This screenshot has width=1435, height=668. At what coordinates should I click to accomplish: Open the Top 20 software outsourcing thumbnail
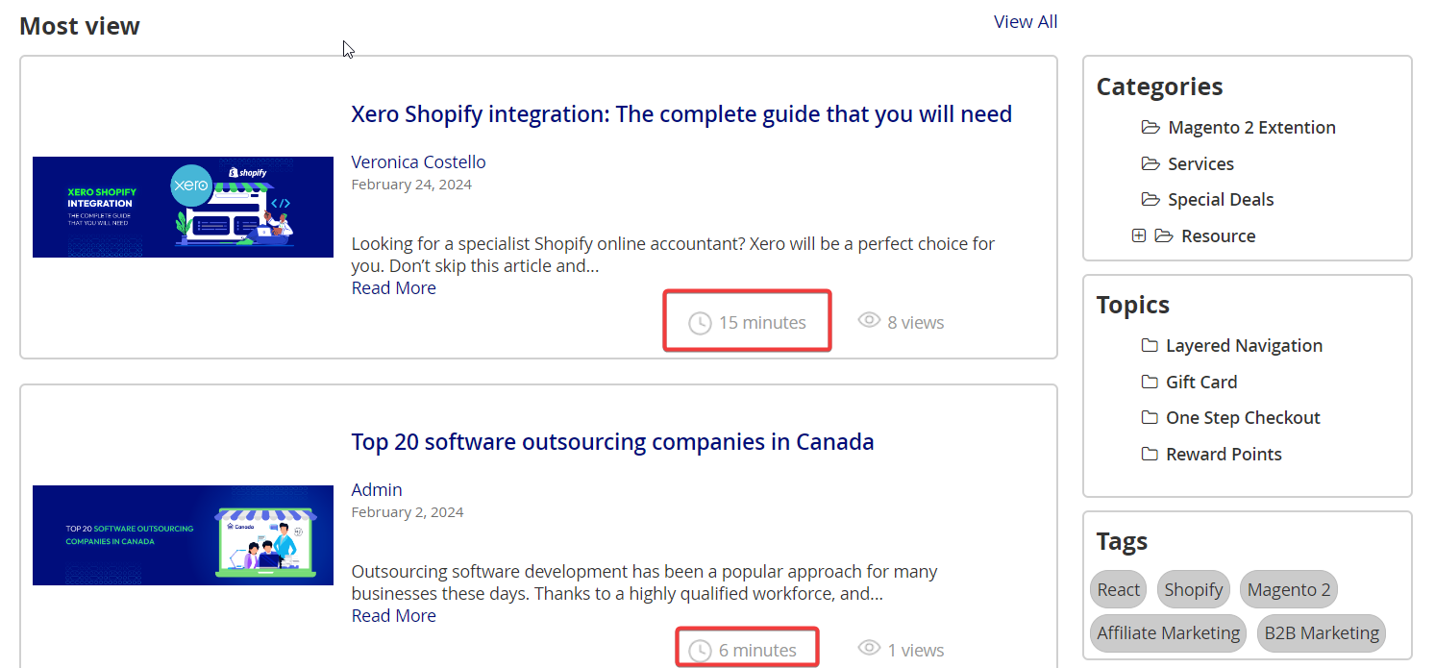183,535
